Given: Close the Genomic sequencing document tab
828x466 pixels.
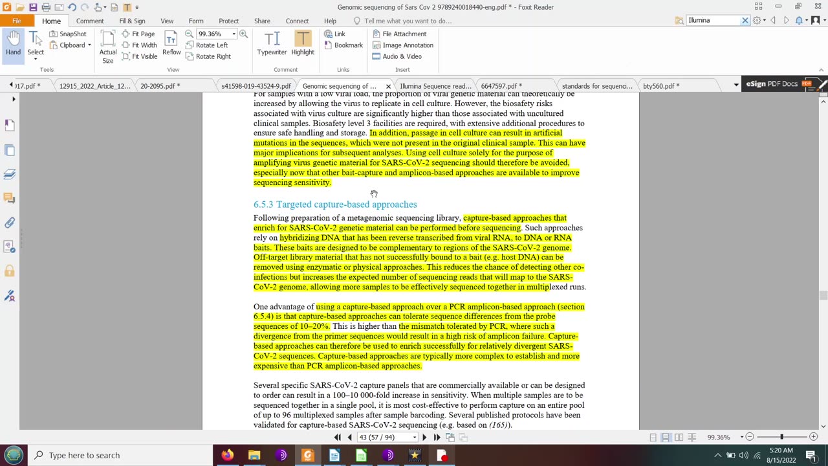Looking at the screenshot, I should (x=388, y=86).
